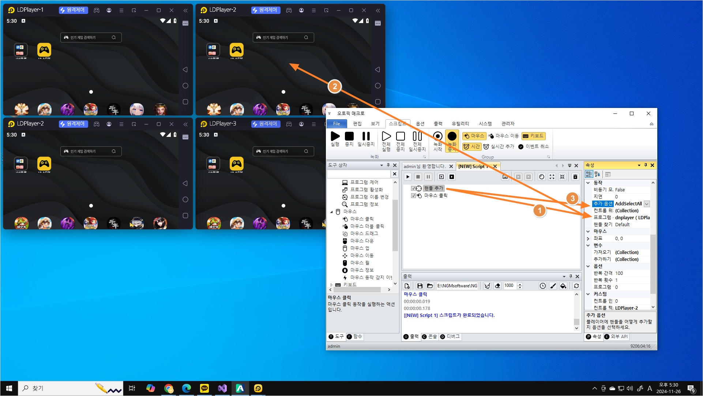703x396 pixels.
Task: Click the 녹화 시작 record start icon
Action: (437, 137)
